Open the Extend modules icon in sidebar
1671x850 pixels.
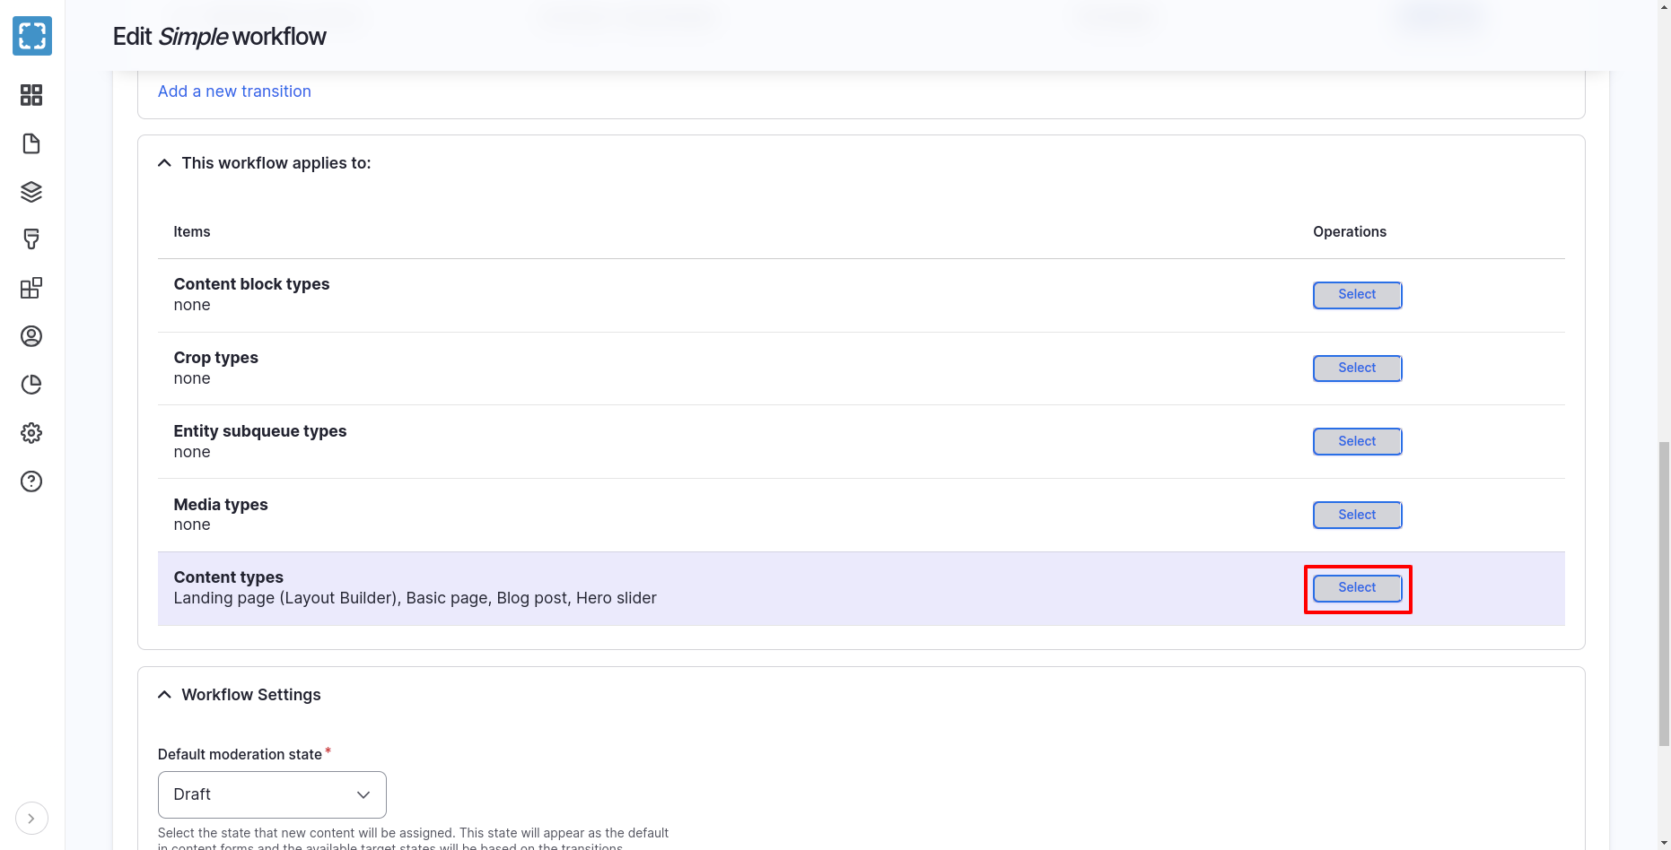click(31, 288)
